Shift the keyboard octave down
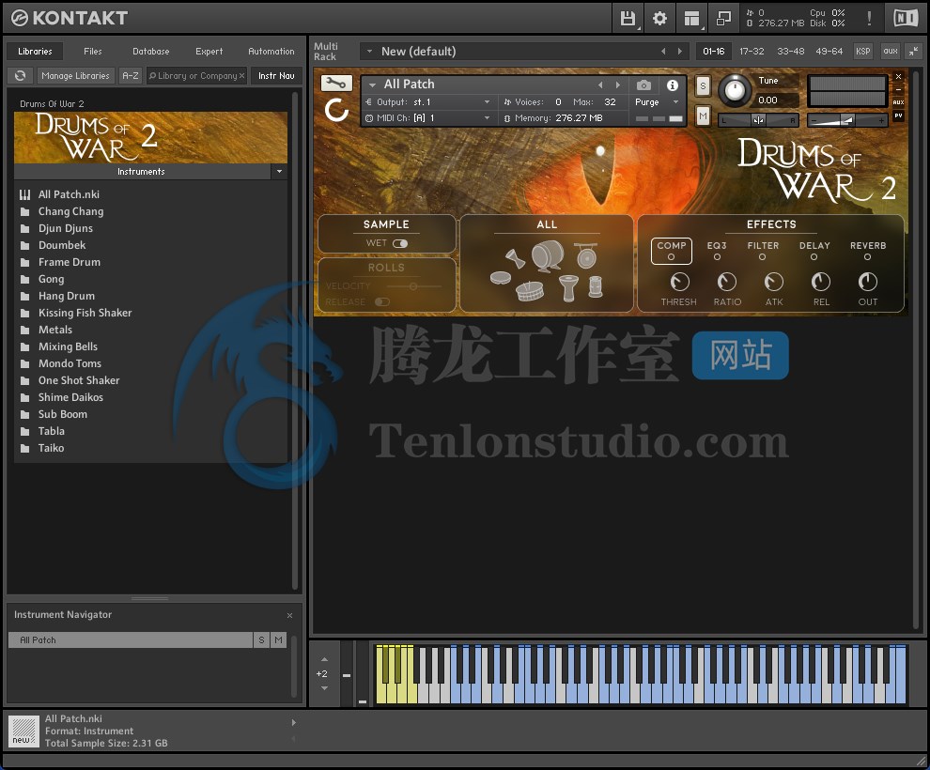Viewport: 930px width, 770px height. (324, 688)
